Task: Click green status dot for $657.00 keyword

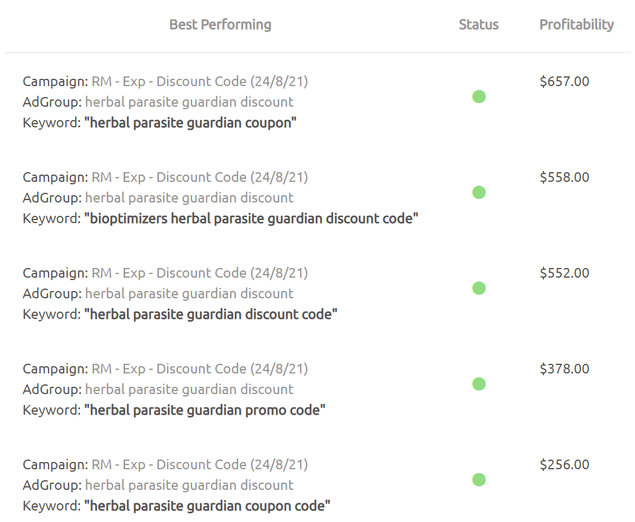Action: click(x=479, y=96)
